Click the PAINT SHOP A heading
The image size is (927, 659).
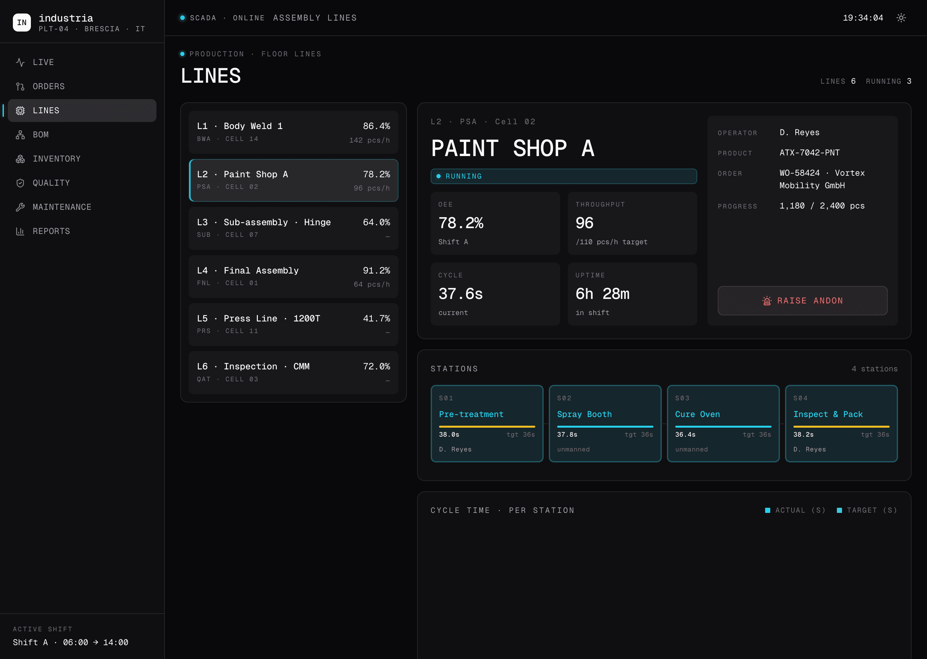(x=513, y=148)
